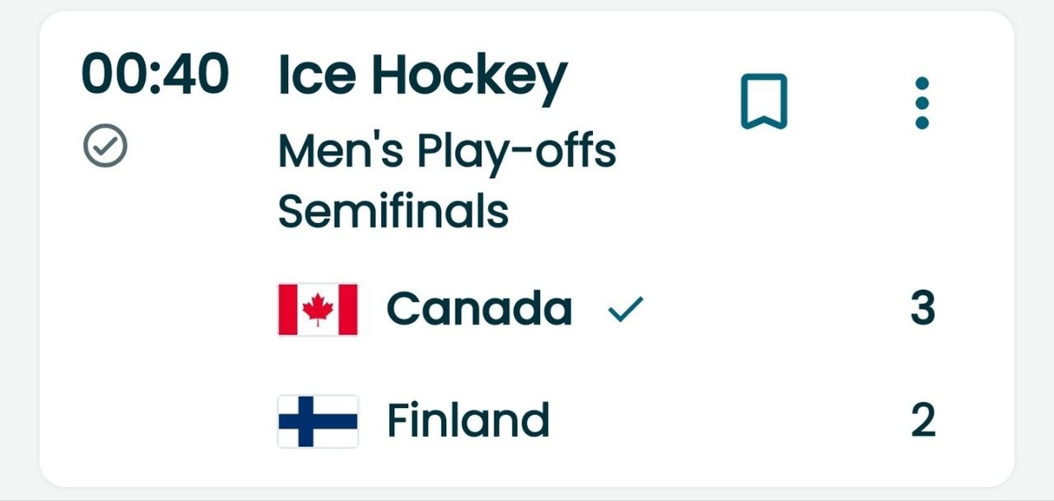Click Finland's score of 2
The width and height of the screenshot is (1054, 501).
pos(922,421)
